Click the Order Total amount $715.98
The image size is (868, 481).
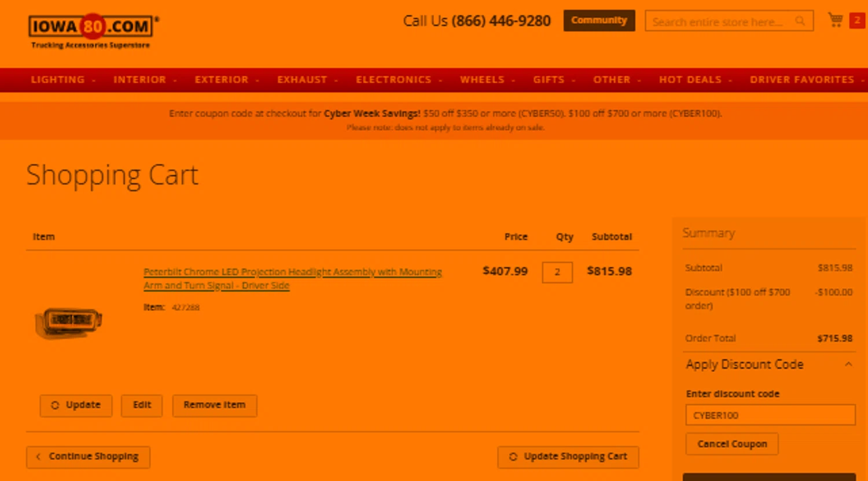point(834,339)
